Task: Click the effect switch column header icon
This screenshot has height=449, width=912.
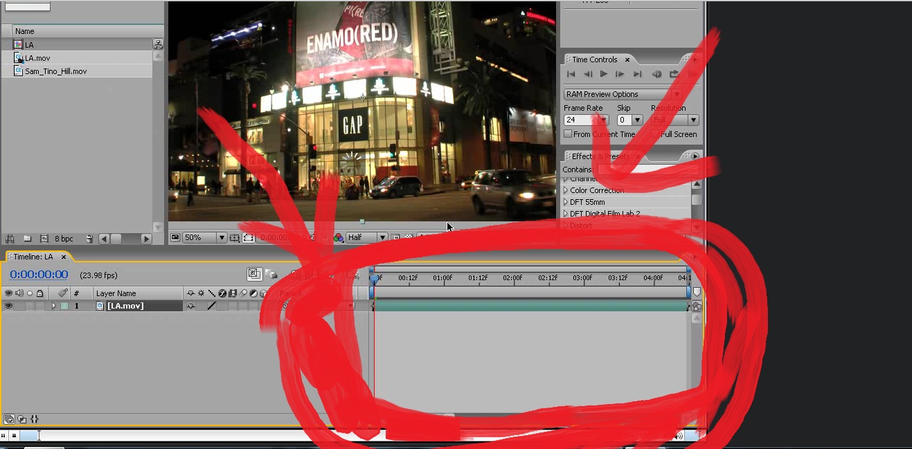Action: (222, 293)
